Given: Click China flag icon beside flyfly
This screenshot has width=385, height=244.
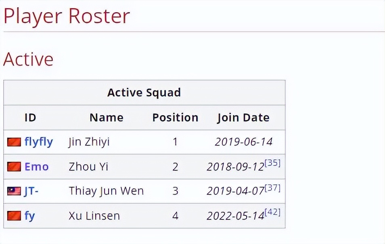Looking at the screenshot, I should [14, 142].
